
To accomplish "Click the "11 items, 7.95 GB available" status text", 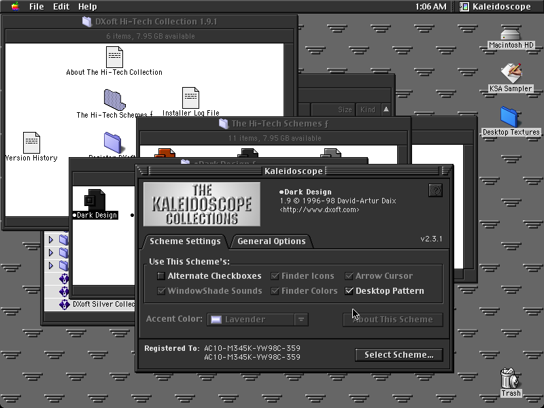I will [x=275, y=138].
